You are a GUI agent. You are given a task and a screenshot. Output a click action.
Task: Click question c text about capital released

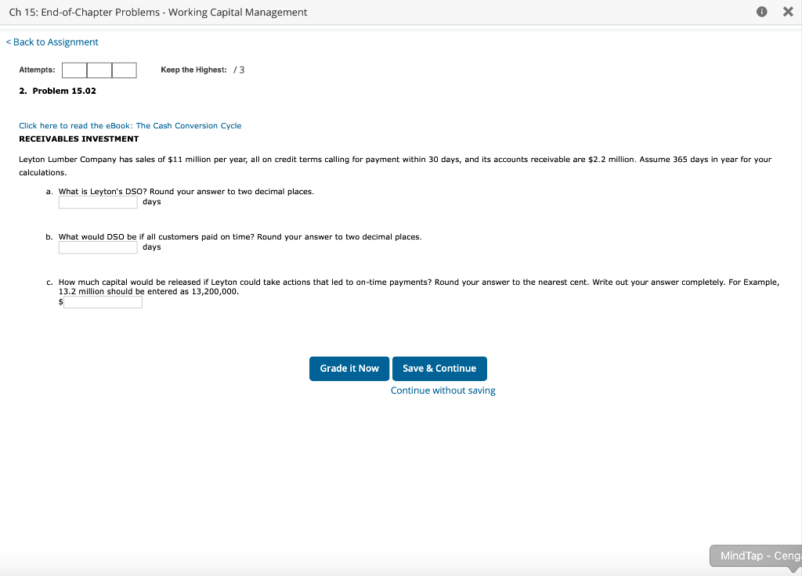[x=418, y=286]
